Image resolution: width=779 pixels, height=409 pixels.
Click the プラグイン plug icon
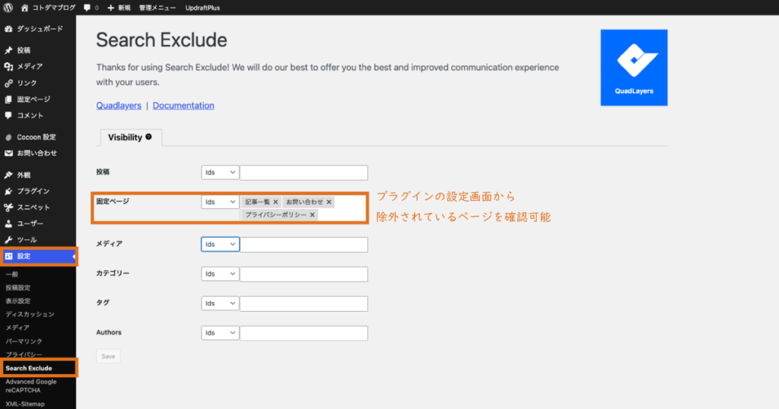pos(8,191)
